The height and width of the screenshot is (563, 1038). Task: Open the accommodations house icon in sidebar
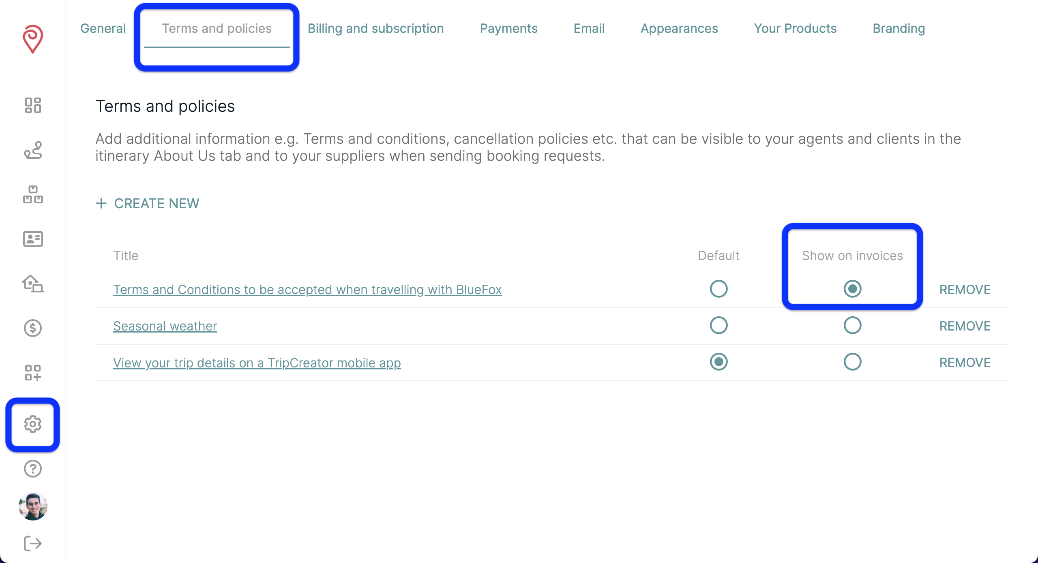tap(33, 284)
